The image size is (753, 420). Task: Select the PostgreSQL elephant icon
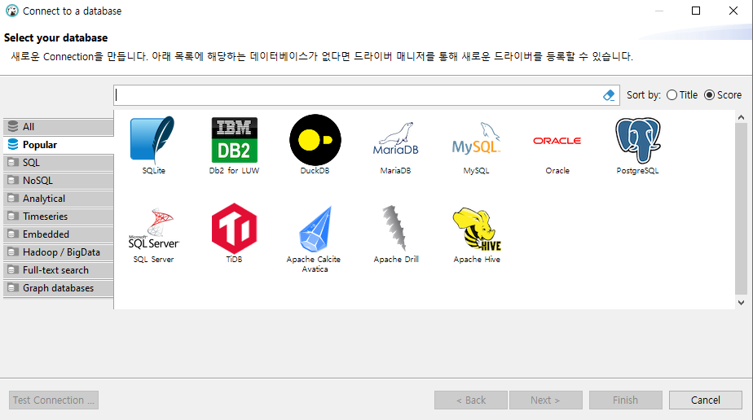click(x=638, y=140)
